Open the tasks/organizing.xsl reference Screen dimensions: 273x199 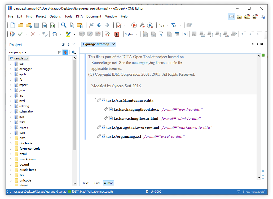point(124,136)
